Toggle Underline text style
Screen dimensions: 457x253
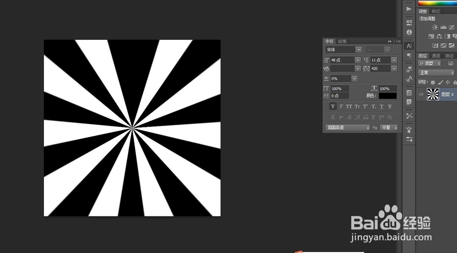(382, 106)
